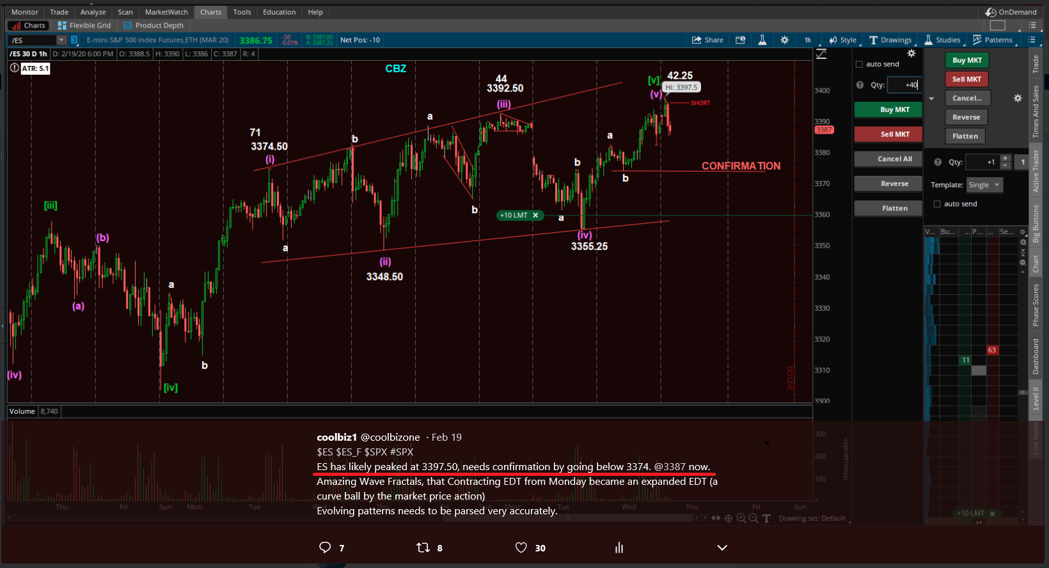
Task: Open tweet options chevron
Action: tap(722, 548)
